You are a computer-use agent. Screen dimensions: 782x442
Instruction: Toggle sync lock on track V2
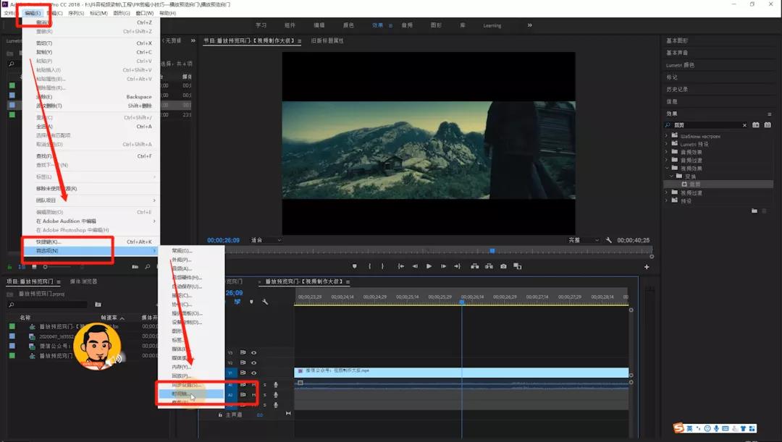pyautogui.click(x=243, y=362)
